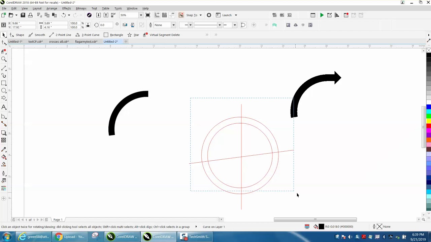
Task: Click the Export icon in toolbar
Action: tap(106, 15)
